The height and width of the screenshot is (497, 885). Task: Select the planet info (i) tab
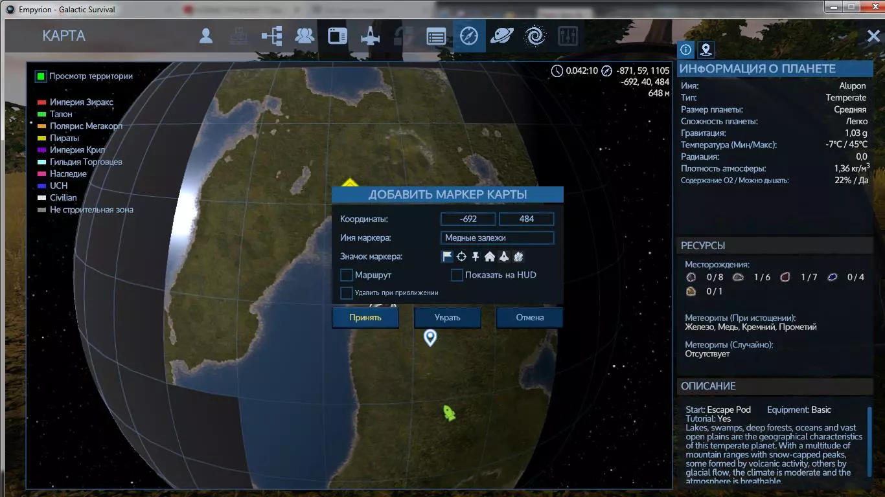[686, 49]
